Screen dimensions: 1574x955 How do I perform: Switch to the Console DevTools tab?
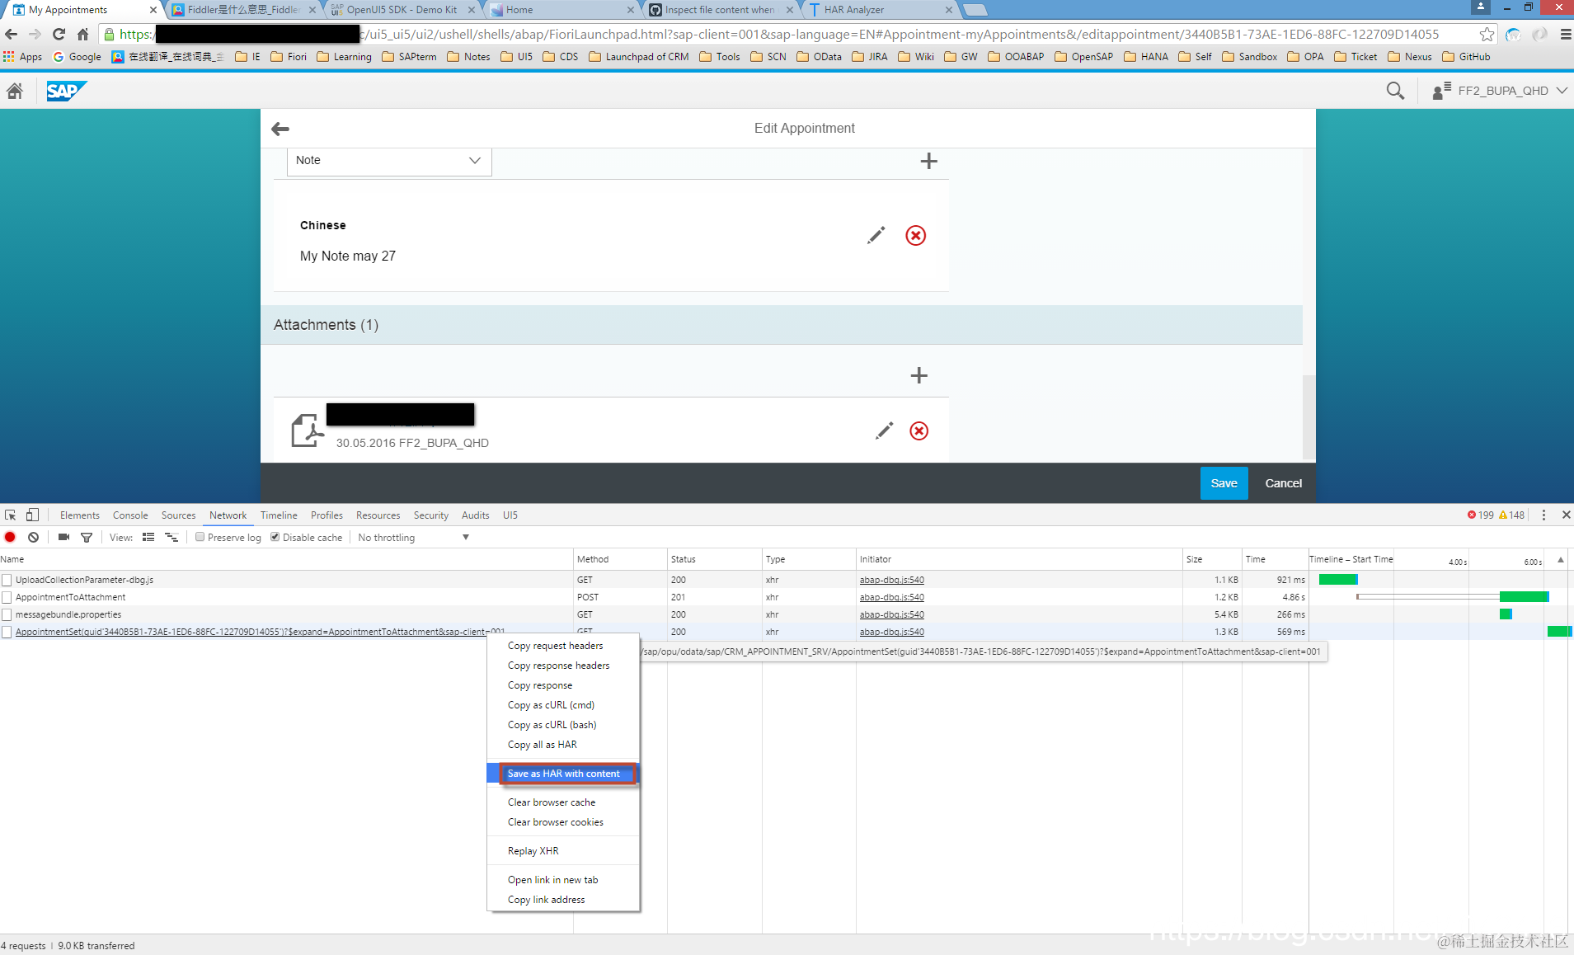130,515
